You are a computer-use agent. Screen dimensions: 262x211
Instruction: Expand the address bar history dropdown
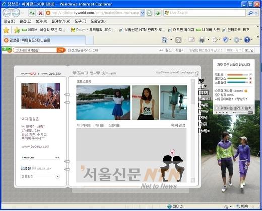coord(143,13)
